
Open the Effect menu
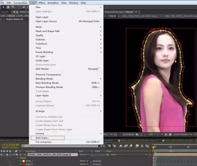(42, 3)
